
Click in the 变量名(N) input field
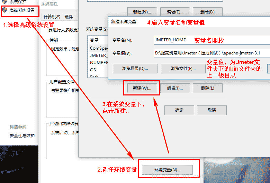click(212, 40)
